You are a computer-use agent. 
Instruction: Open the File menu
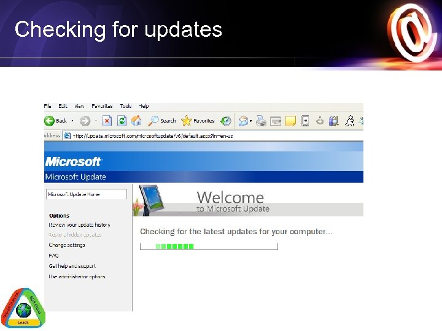click(47, 106)
